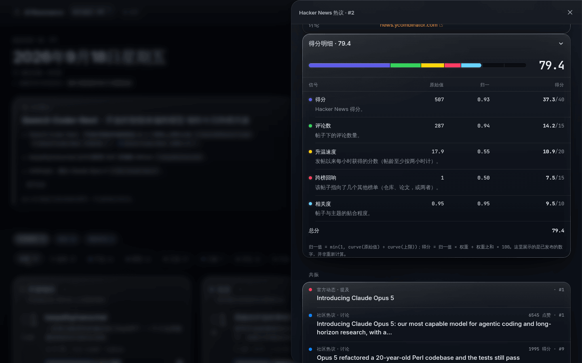Collapse the 得分明细 section with the chevron
The width and height of the screenshot is (582, 363).
tap(561, 44)
